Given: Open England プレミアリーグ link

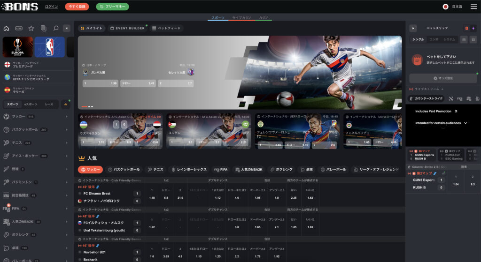Looking at the screenshot, I should 37,65.
